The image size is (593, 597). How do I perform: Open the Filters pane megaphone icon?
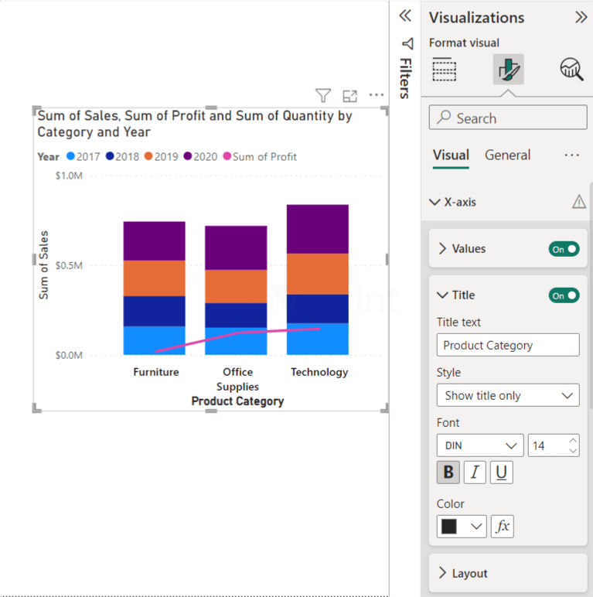pyautogui.click(x=407, y=44)
